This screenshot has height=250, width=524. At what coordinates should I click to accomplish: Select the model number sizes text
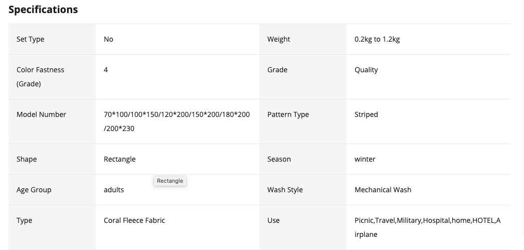(x=177, y=121)
